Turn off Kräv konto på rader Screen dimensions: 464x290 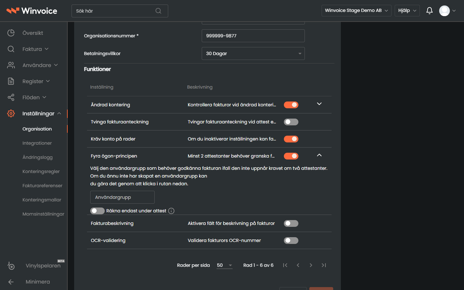pos(291,139)
